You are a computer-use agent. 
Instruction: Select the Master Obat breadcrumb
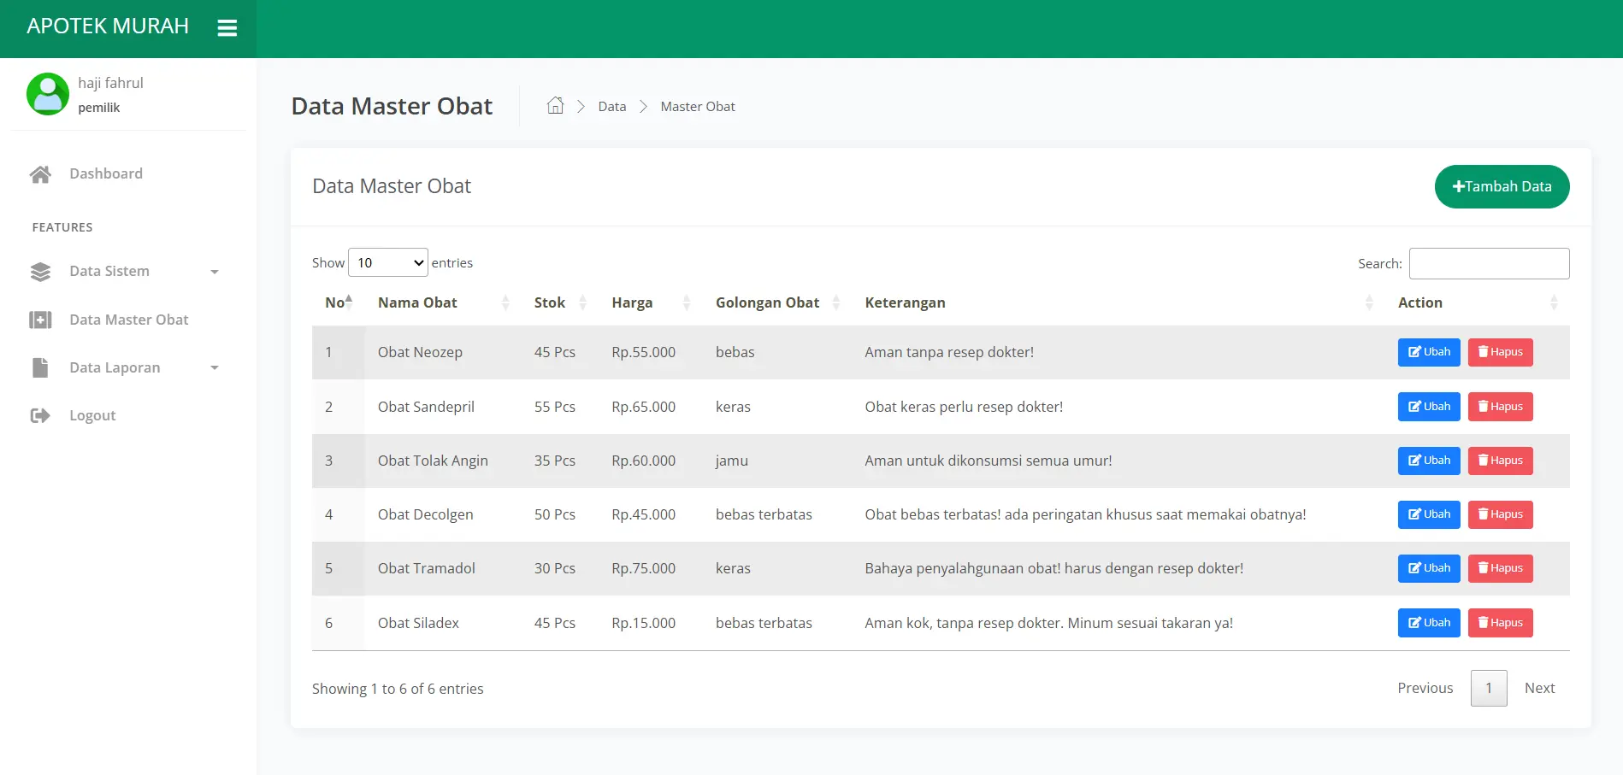tap(697, 106)
